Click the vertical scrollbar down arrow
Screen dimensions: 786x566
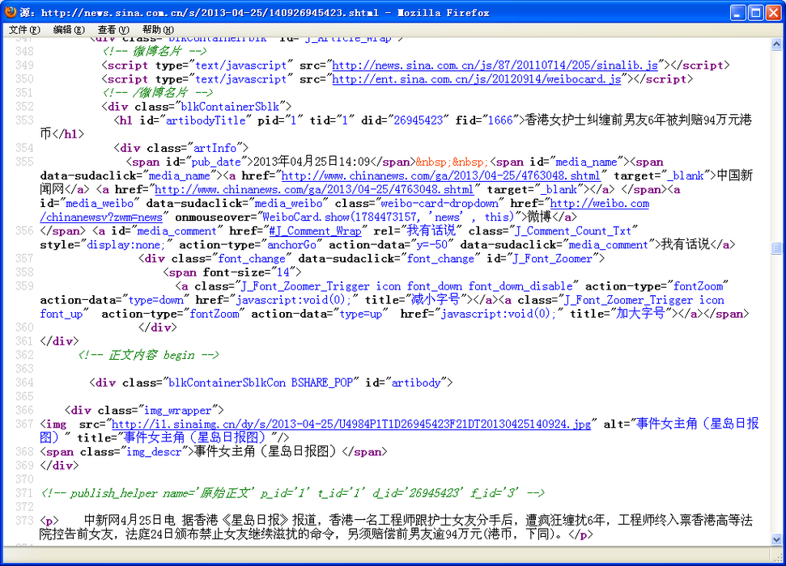tap(777, 538)
